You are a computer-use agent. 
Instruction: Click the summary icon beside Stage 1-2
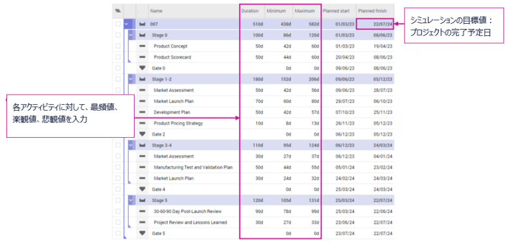(x=142, y=79)
